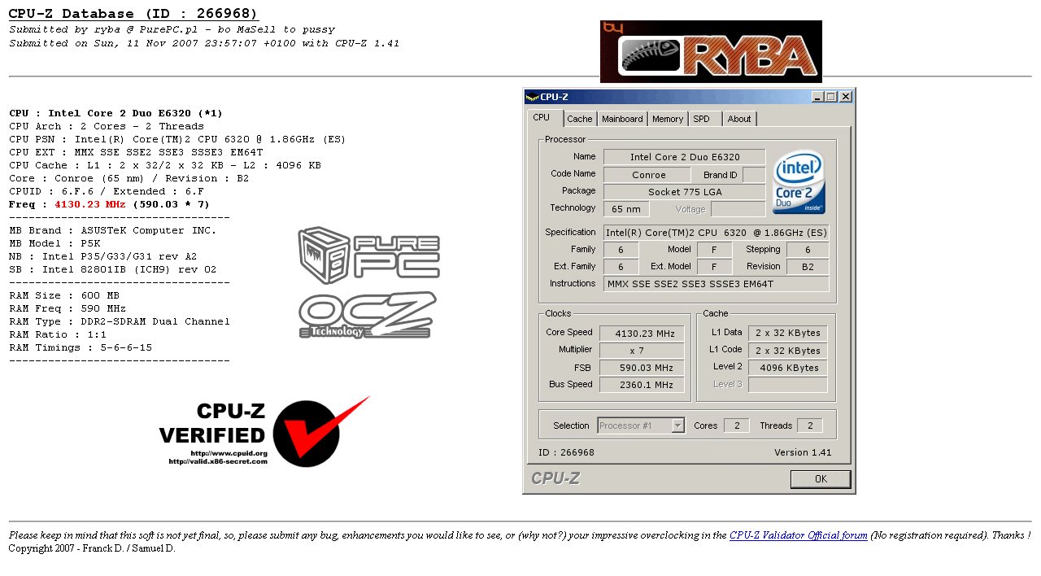This screenshot has height=576, width=1041.
Task: Open the Mainboard tab
Action: [622, 119]
